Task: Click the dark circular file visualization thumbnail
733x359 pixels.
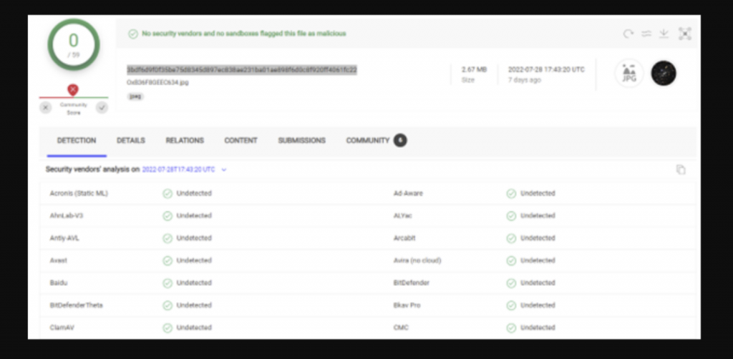Action: pyautogui.click(x=664, y=73)
